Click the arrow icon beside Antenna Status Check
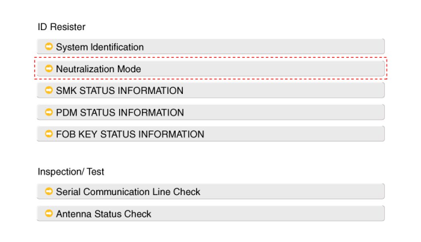421x242 pixels. pos(49,214)
